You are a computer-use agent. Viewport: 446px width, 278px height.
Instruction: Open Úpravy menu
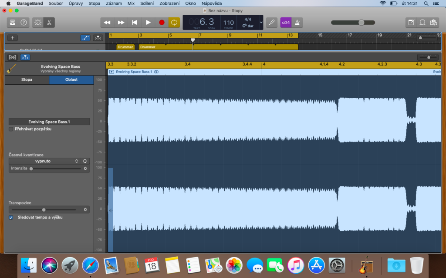click(76, 3)
